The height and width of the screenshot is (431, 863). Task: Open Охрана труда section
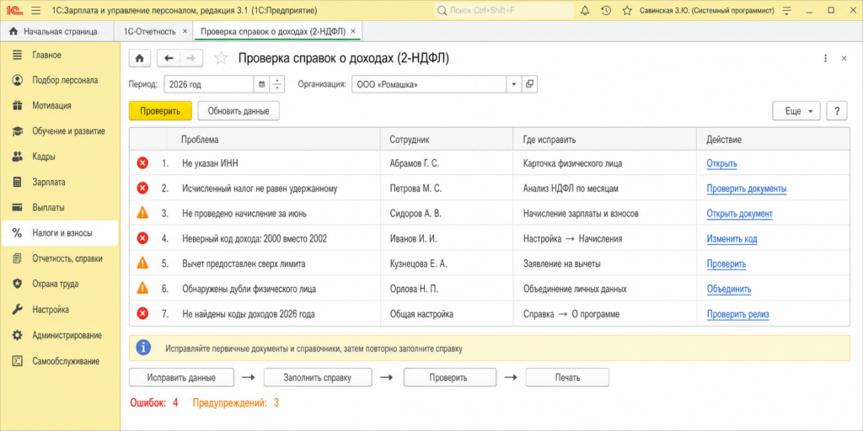(60, 285)
